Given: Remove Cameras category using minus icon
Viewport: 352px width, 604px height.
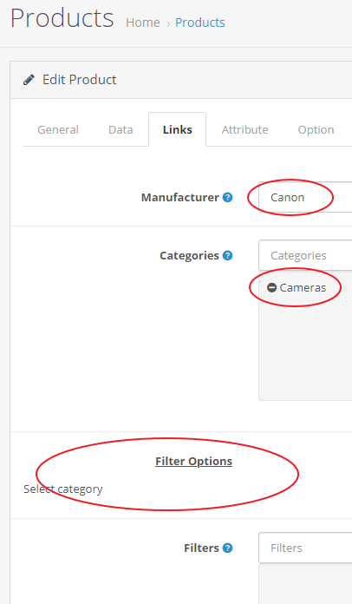Looking at the screenshot, I should point(271,287).
